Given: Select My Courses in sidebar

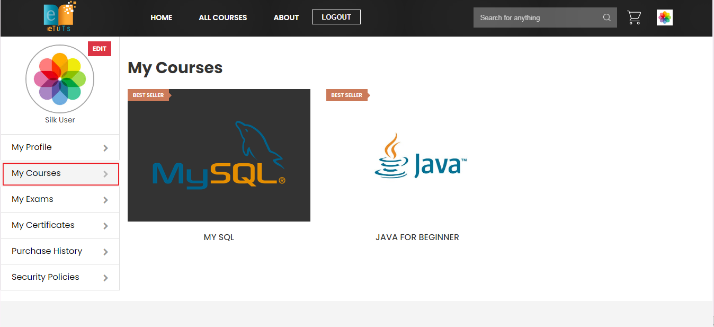Looking at the screenshot, I should (x=61, y=174).
